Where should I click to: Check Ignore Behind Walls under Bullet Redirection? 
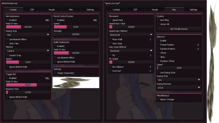[55, 62]
